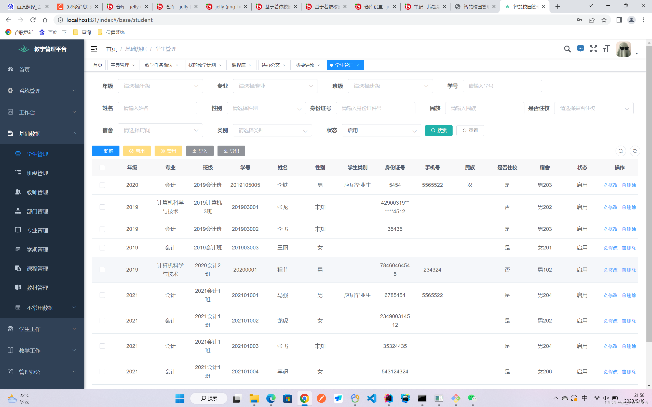Open 学生管理 in the sidebar
652x407 pixels.
pos(42,154)
